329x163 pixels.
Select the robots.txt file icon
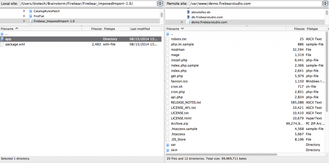(167, 39)
